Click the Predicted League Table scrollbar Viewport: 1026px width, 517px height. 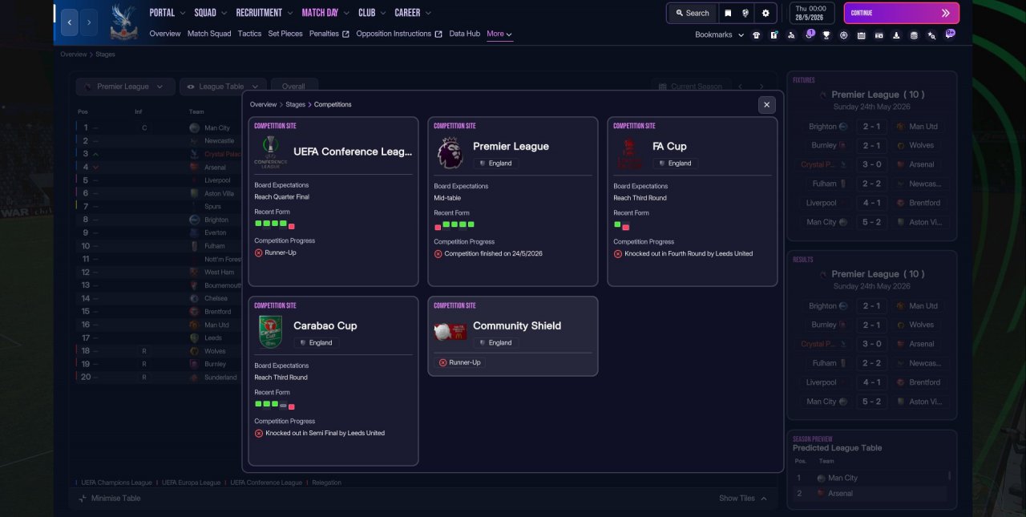950,475
